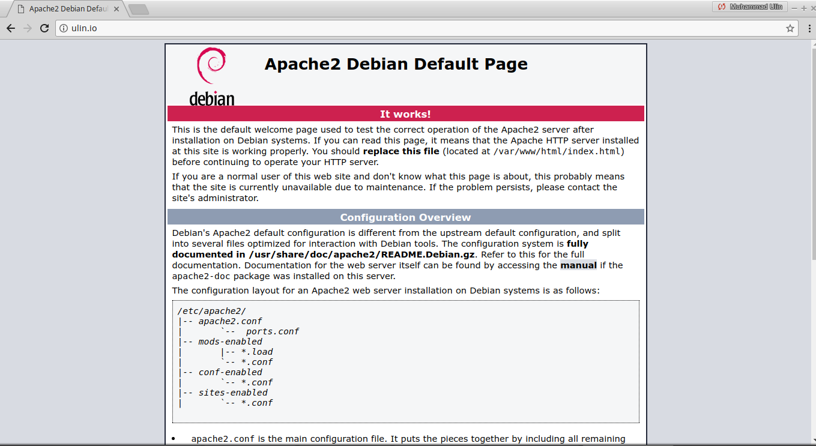Click "*.load" in the config tree

coord(257,352)
